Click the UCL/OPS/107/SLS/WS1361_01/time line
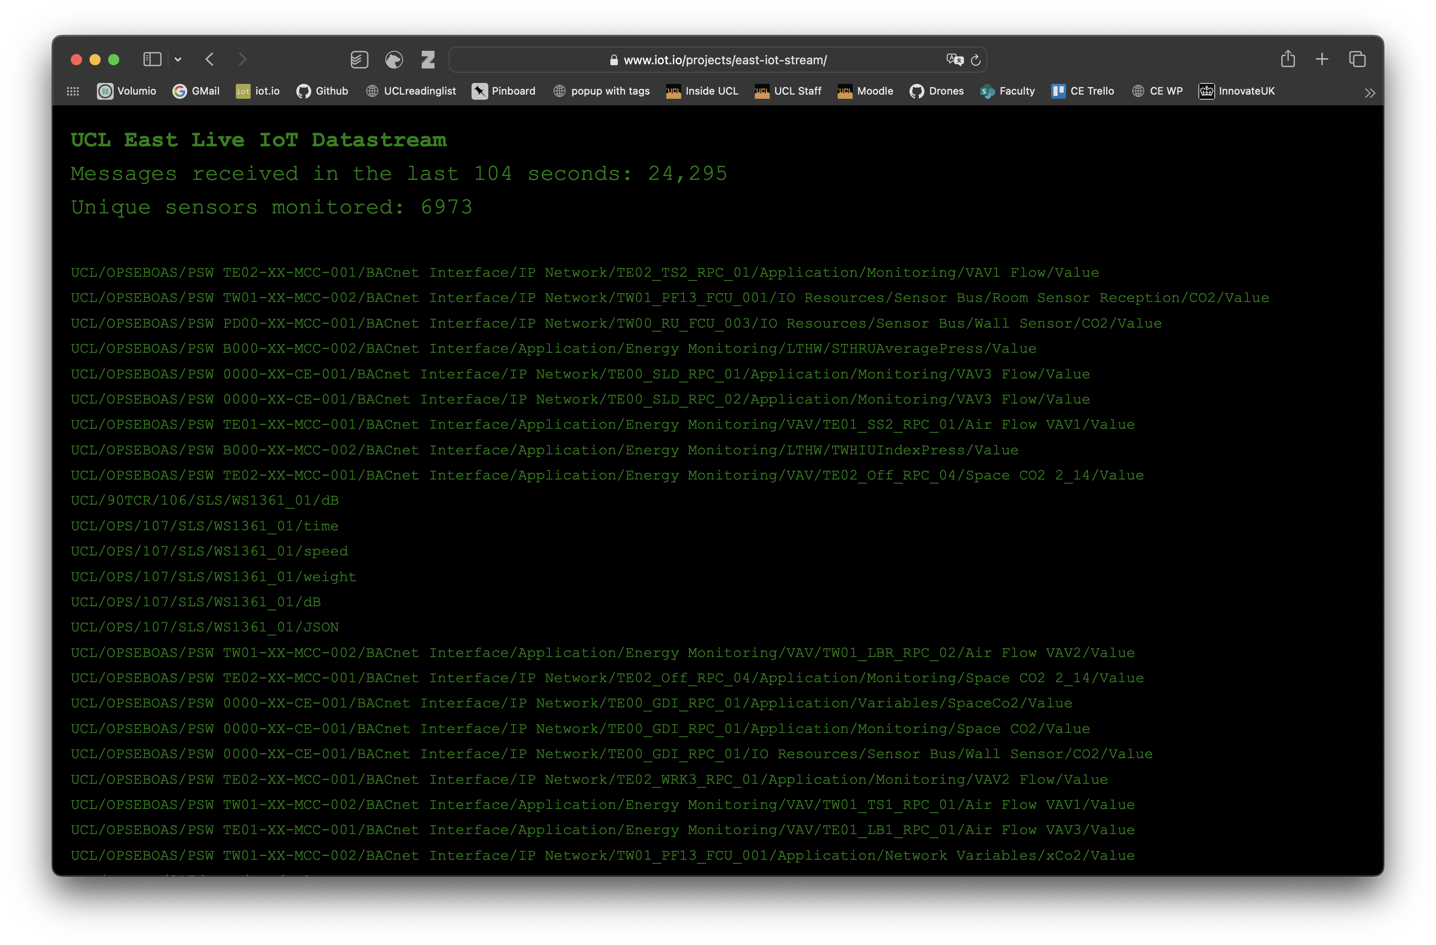Screen dimensions: 1436x945 click(205, 526)
